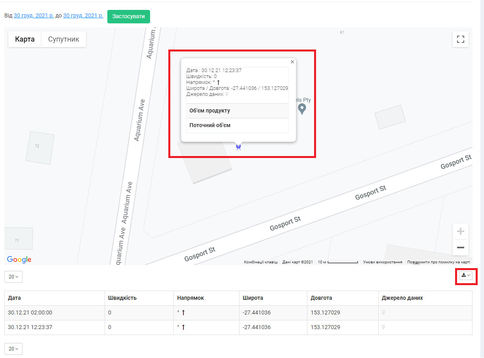Click the blue vehicle marker on map
This screenshot has height=358, width=484.
tap(238, 147)
